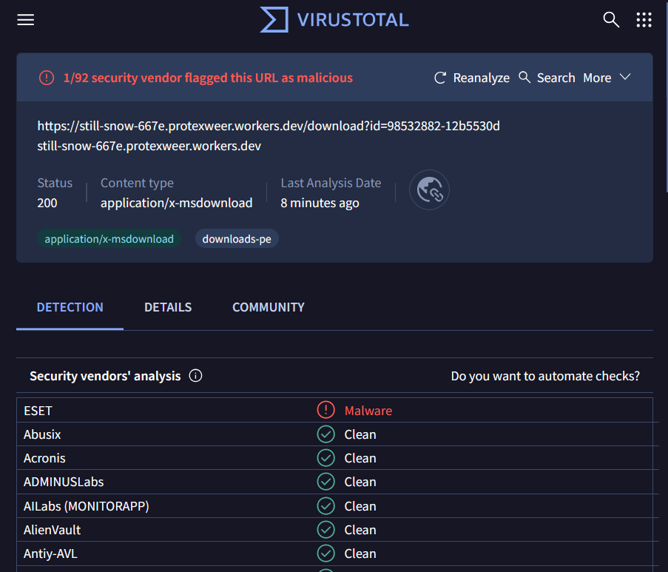The width and height of the screenshot is (668, 572).
Task: Click the full scanned URL text
Action: [269, 126]
